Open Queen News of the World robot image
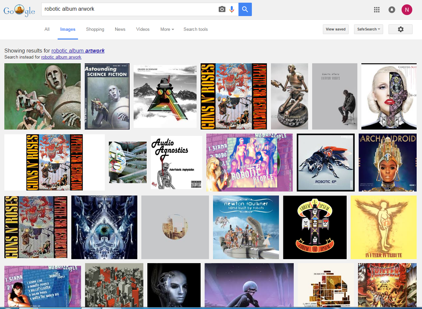 (43, 96)
